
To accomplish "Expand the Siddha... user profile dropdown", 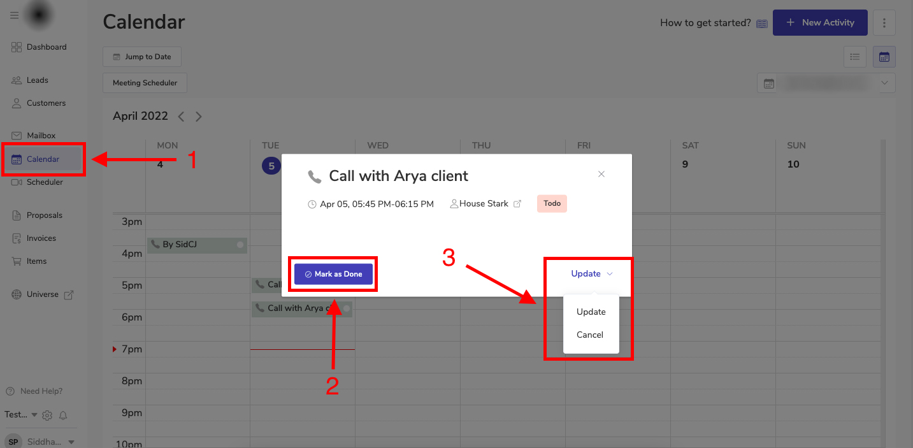I will tap(71, 442).
